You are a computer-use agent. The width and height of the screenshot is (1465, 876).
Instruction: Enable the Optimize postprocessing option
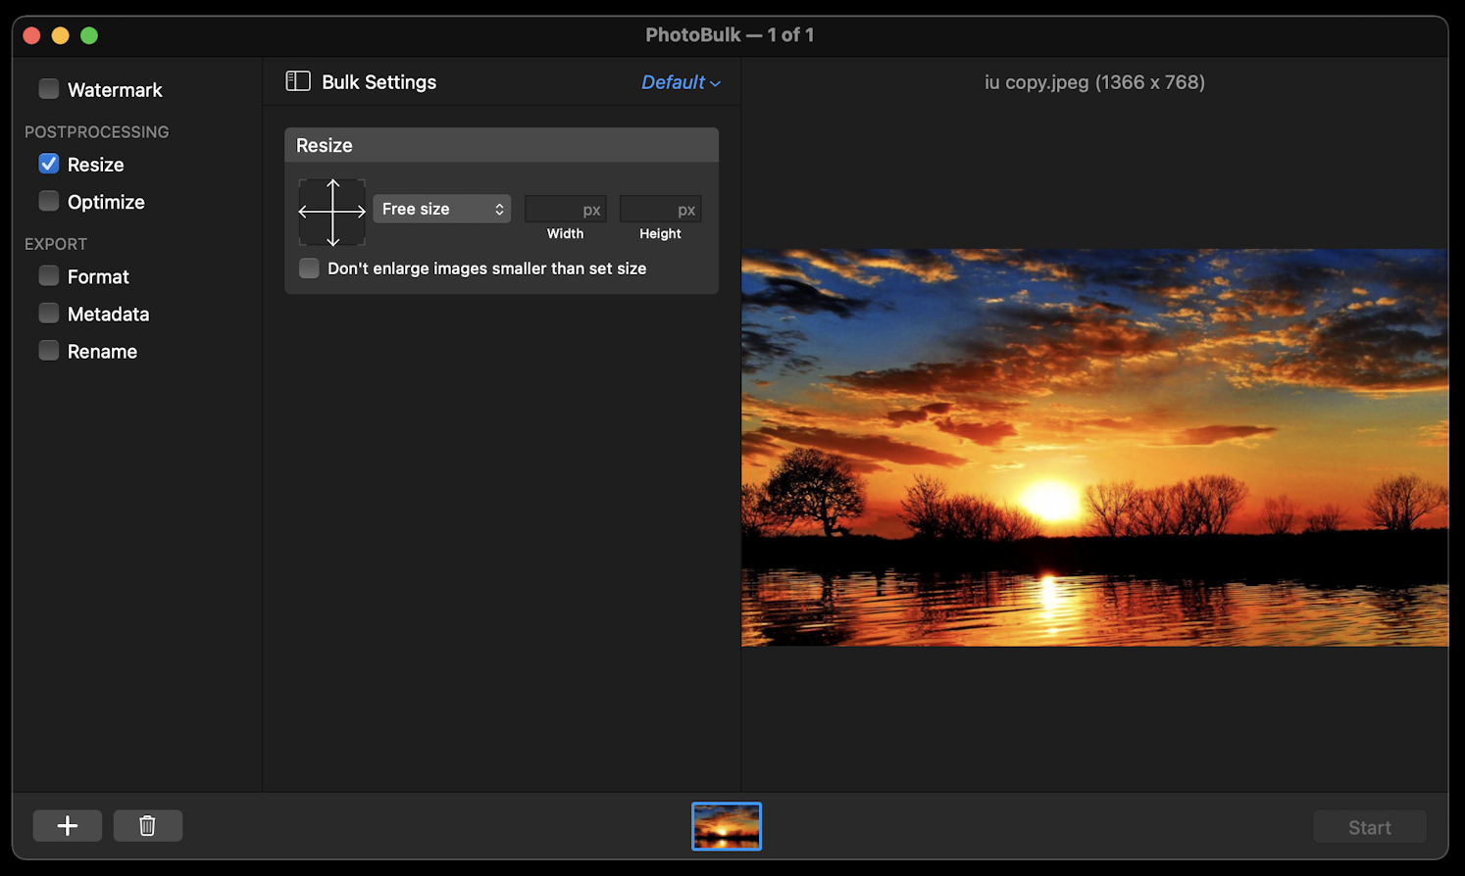(48, 202)
